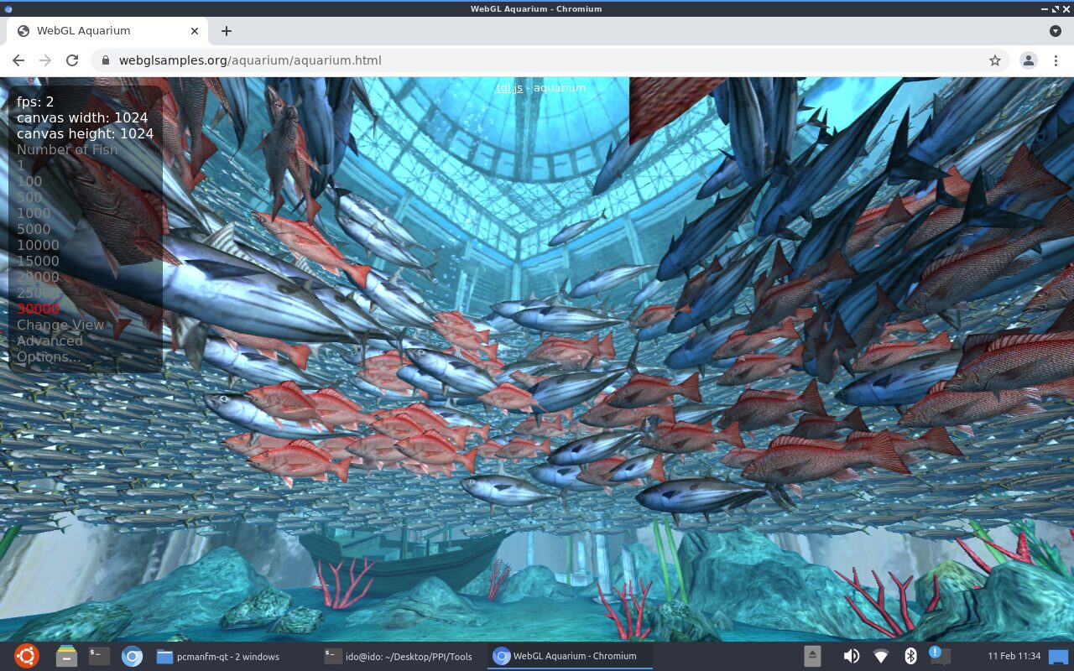Click the lock icon in address bar

pyautogui.click(x=106, y=60)
